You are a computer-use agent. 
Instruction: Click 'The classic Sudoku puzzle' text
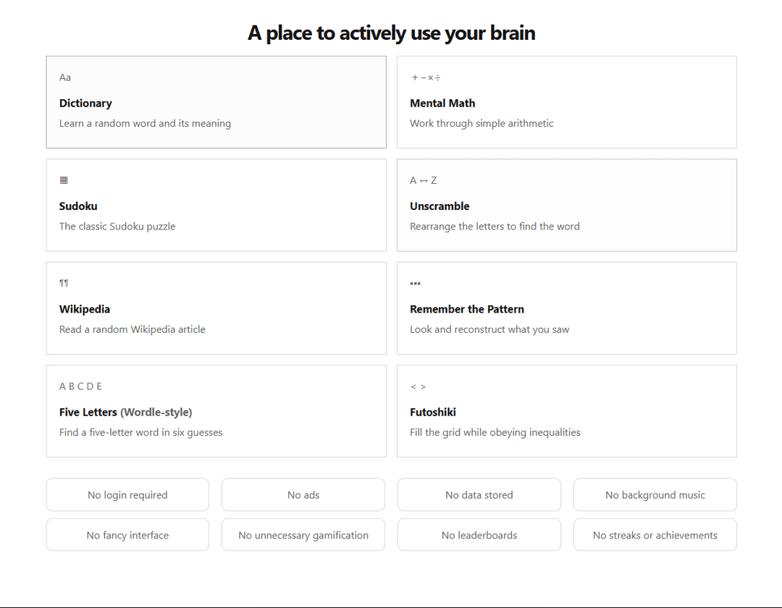click(117, 227)
